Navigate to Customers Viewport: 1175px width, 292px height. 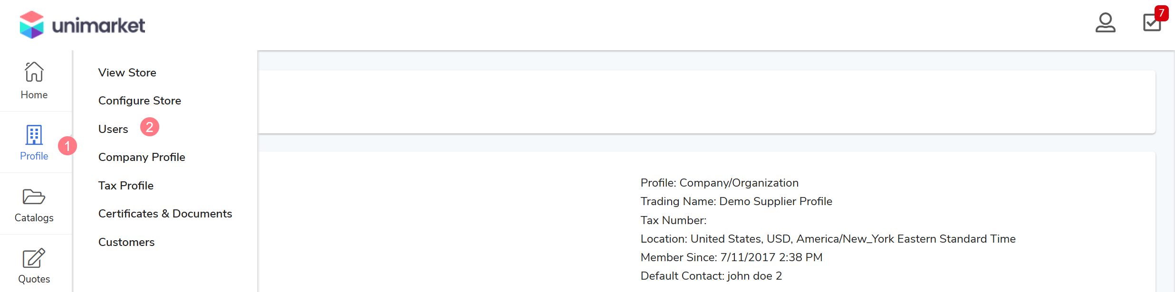[126, 242]
